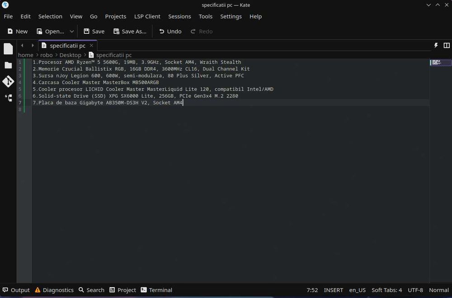This screenshot has height=298, width=452.
Task: Save the current document
Action: click(94, 32)
